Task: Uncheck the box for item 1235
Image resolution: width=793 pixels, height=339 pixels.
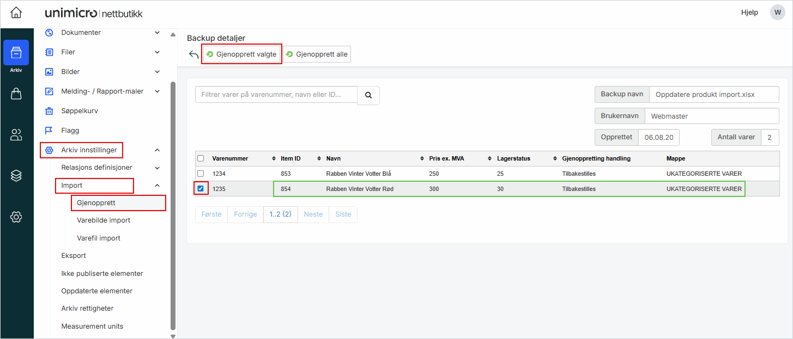Action: pyautogui.click(x=201, y=189)
